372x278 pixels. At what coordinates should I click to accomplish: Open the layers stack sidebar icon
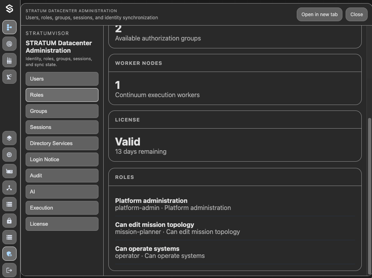pyautogui.click(x=9, y=138)
